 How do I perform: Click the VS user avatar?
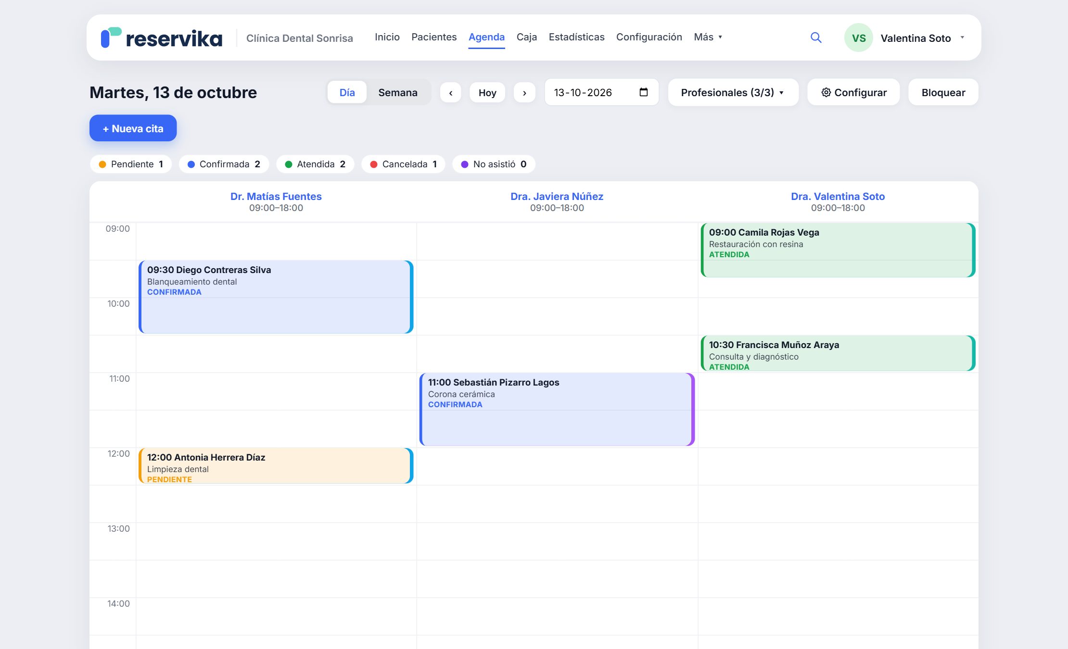859,37
